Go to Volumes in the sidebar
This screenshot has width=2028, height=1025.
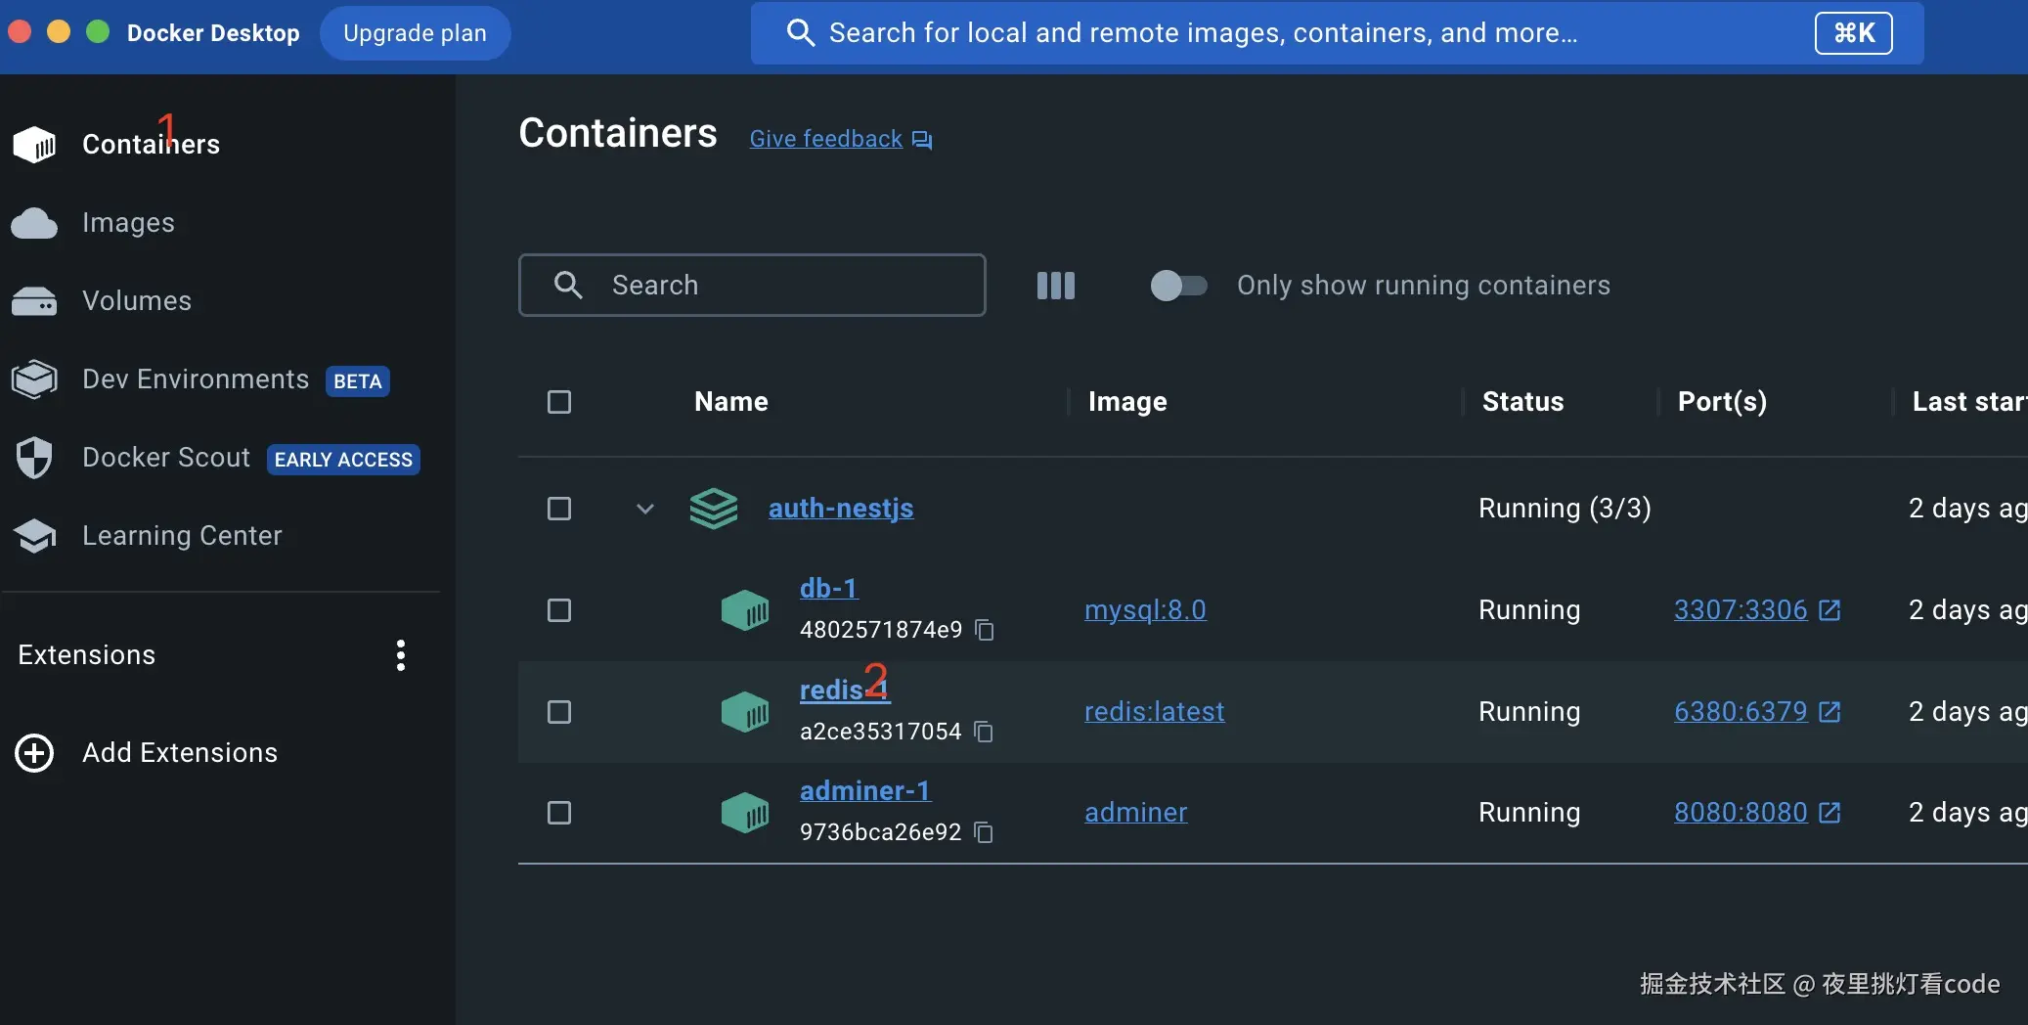[x=136, y=301]
